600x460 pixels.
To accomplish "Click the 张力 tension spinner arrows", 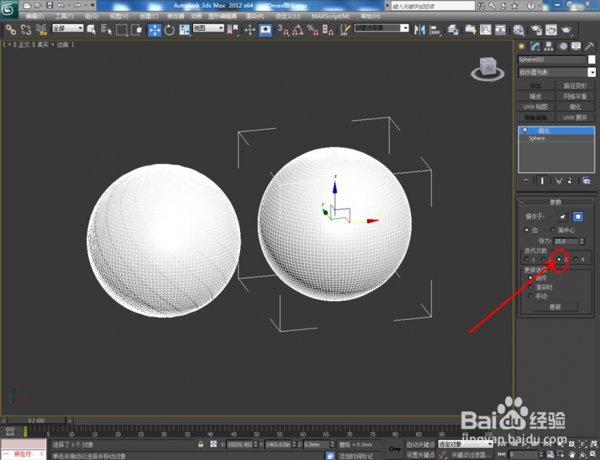I will coord(582,241).
